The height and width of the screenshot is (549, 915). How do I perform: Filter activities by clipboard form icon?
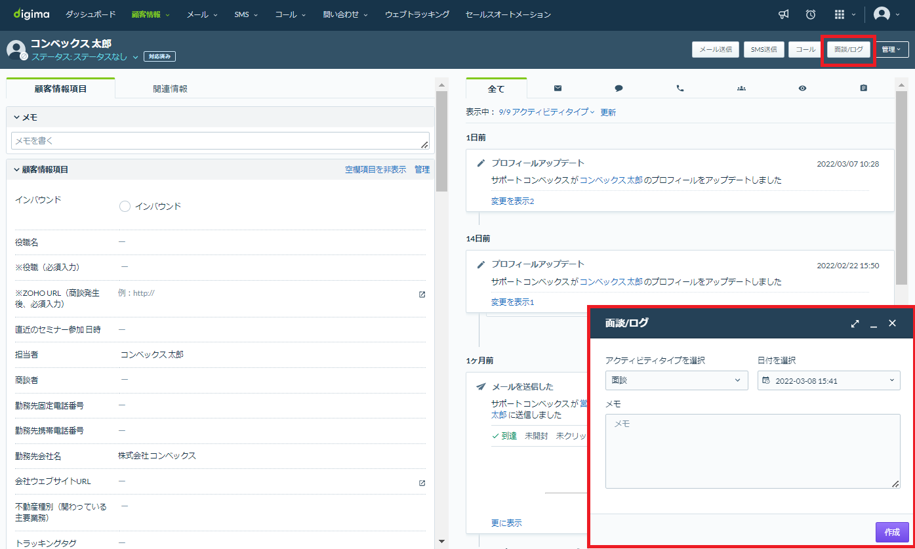(863, 88)
